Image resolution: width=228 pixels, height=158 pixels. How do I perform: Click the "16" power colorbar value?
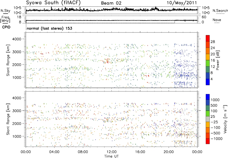tap(213, 60)
